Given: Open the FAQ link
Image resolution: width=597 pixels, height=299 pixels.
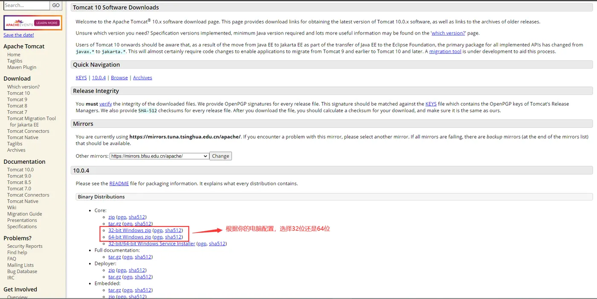Looking at the screenshot, I should pyautogui.click(x=12, y=259).
